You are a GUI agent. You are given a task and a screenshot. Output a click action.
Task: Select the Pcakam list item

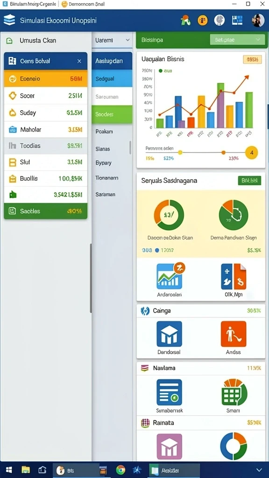coord(104,132)
